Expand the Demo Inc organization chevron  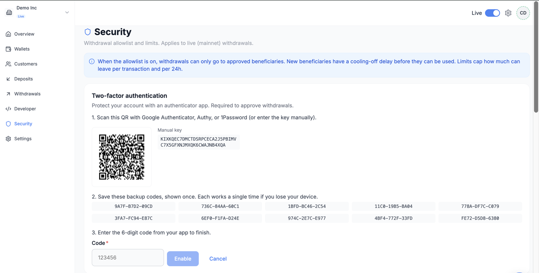(x=67, y=12)
